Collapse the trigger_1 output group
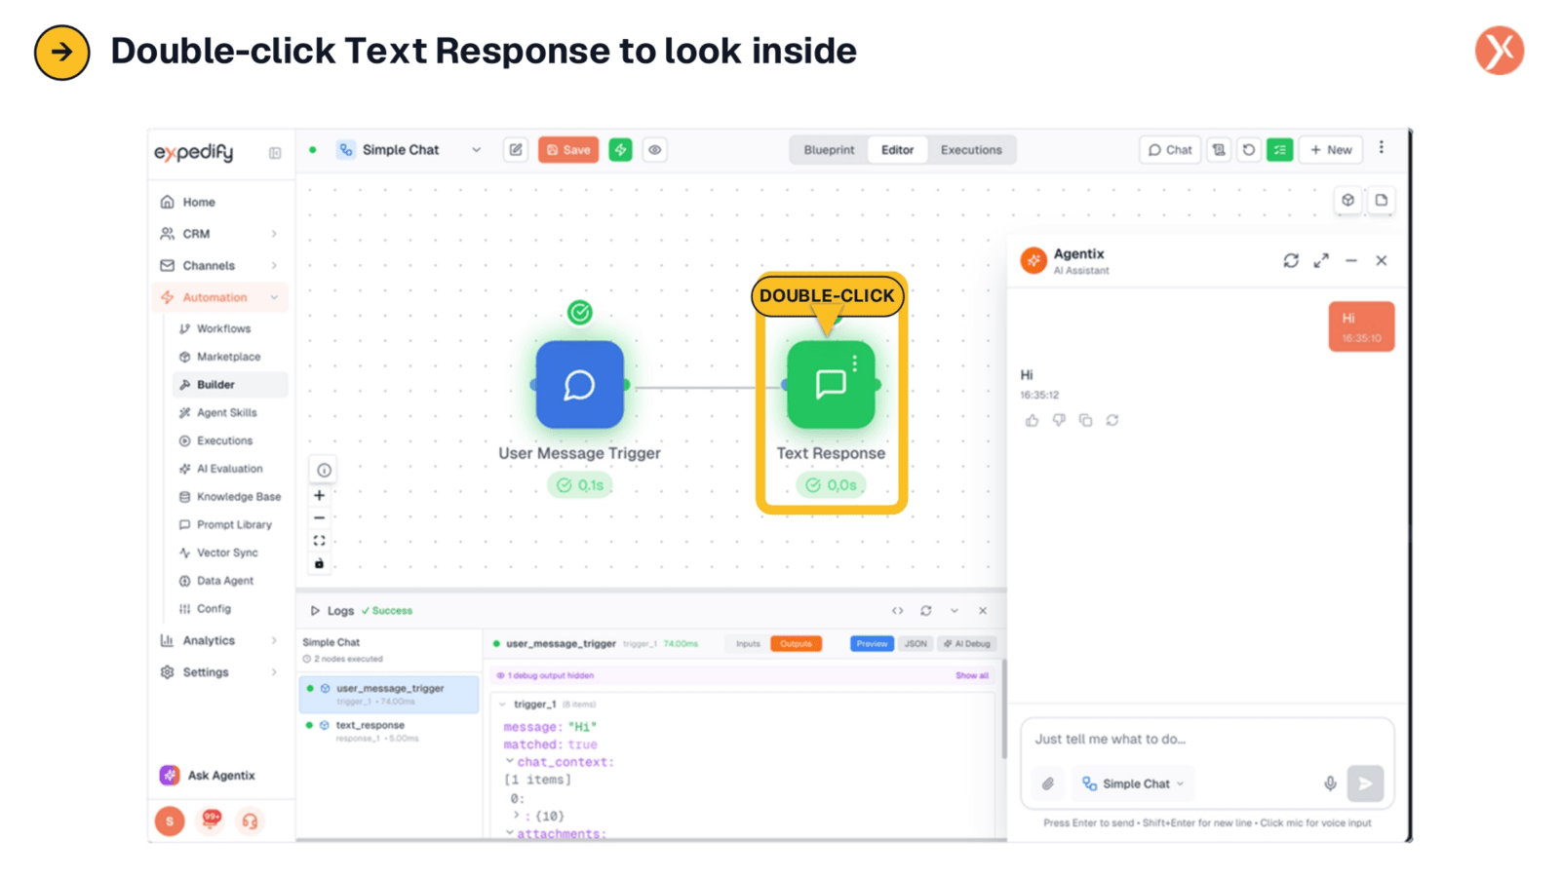Viewport: 1560px width, 877px height. coord(503,705)
